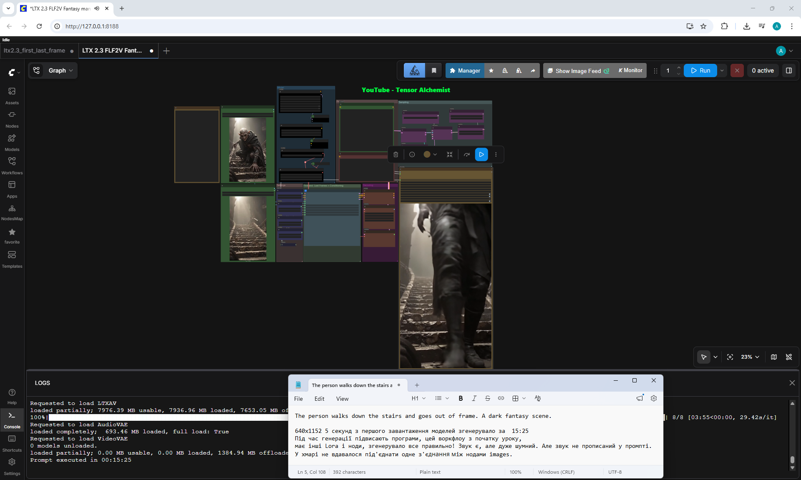Click the browser address bar URL
This screenshot has width=801, height=480.
pos(92,26)
